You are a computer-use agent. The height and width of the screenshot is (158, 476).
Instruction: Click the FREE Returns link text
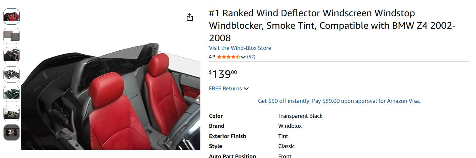(225, 89)
